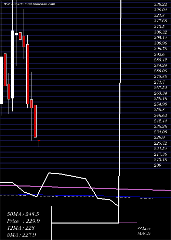Select the 234.08 price axis label

[160, 132]
